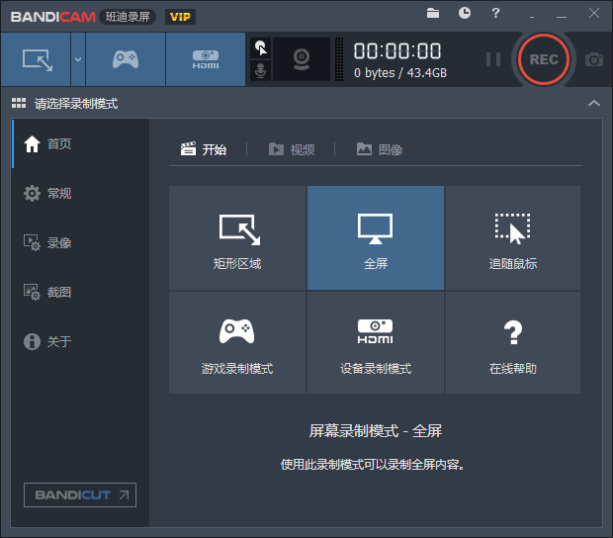Open the recording mode dropdown arrow
This screenshot has width=613, height=538.
click(x=77, y=59)
